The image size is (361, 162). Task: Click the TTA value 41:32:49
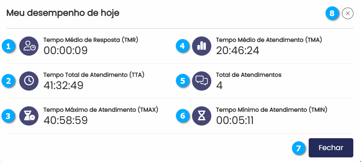tap(64, 86)
